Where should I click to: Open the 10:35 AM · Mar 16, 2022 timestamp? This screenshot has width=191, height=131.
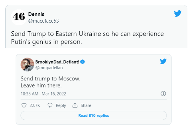point(43,94)
